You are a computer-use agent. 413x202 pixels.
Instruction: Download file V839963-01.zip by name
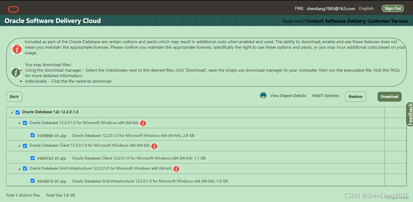pos(51,136)
